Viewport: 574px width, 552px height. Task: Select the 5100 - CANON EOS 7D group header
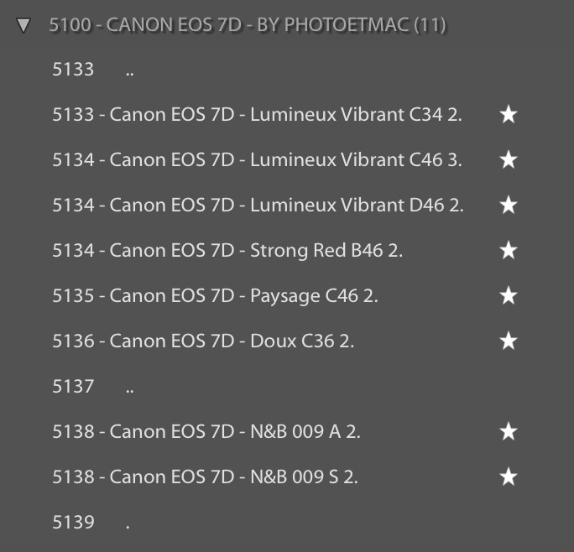[x=248, y=25]
